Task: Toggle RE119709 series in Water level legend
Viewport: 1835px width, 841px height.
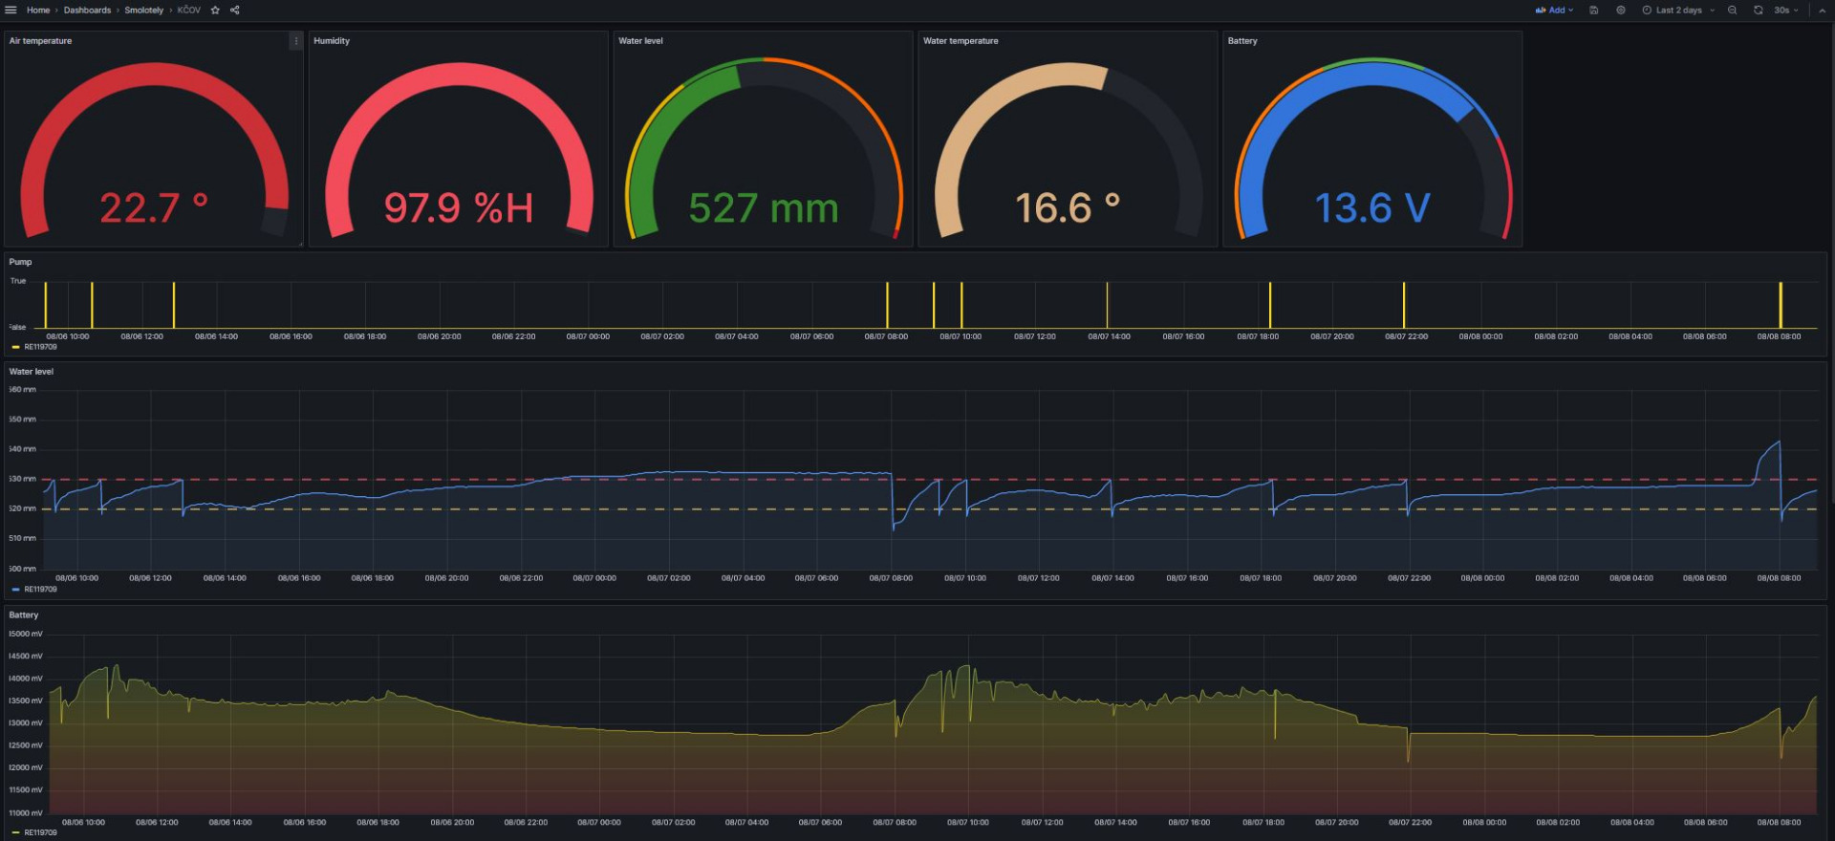Action: coord(40,590)
